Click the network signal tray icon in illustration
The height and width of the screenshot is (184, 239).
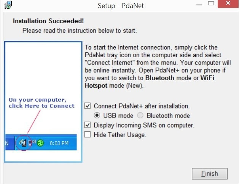[32, 143]
